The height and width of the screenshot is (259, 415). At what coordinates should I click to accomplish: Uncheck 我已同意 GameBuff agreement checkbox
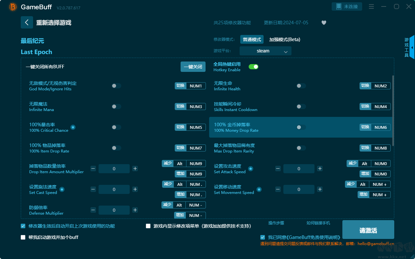click(263, 237)
